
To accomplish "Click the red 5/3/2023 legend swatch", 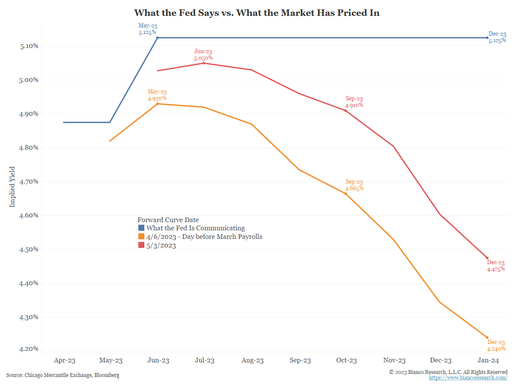I will click(x=141, y=245).
